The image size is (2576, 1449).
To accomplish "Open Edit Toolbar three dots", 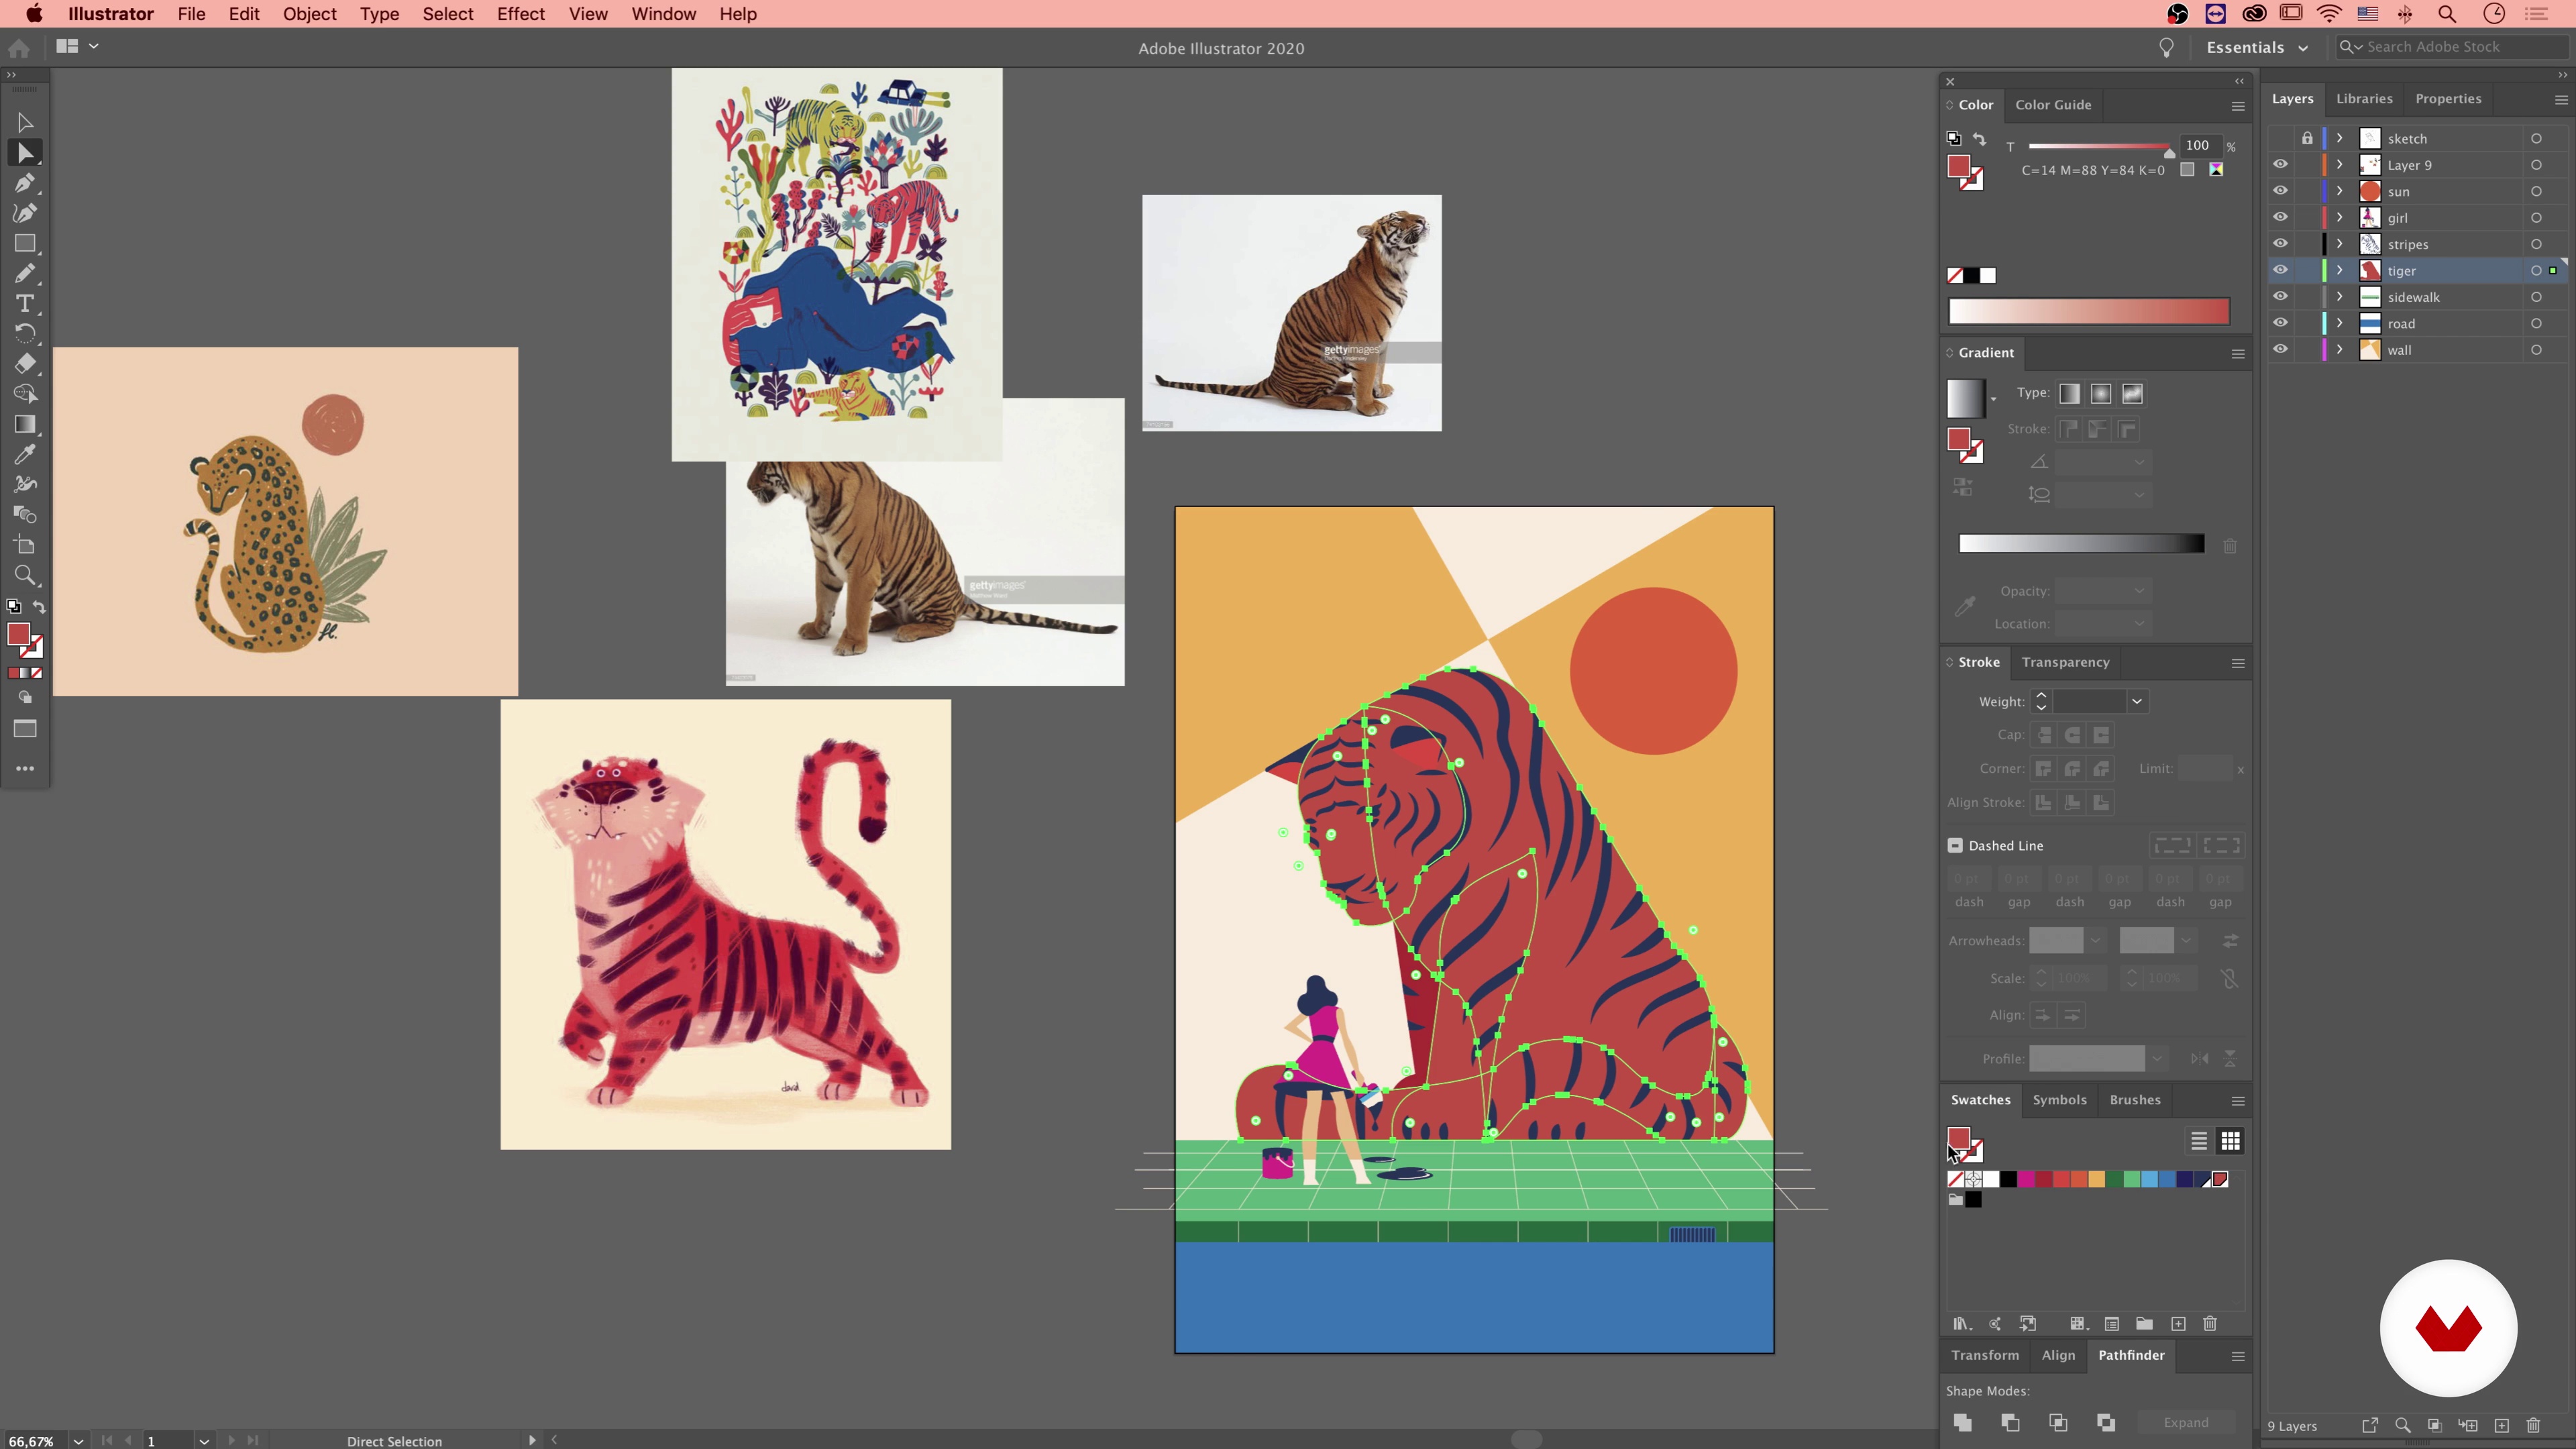I will [25, 769].
